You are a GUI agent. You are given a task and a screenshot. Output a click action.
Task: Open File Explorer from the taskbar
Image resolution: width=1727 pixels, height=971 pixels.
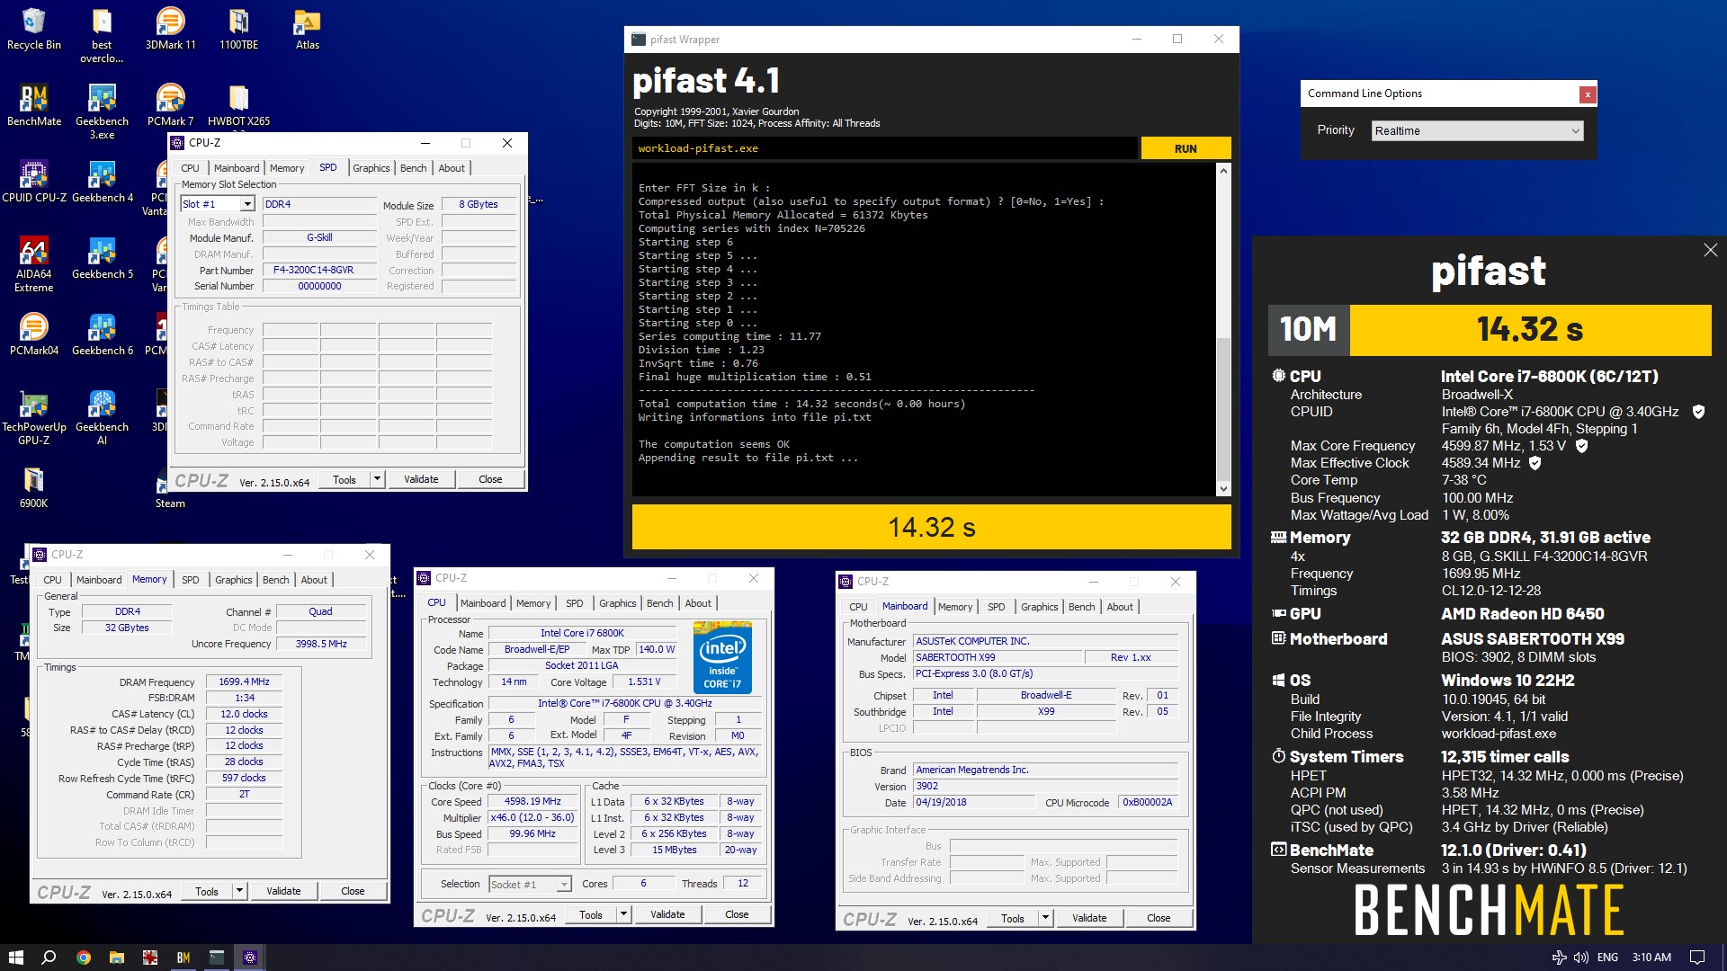click(116, 958)
